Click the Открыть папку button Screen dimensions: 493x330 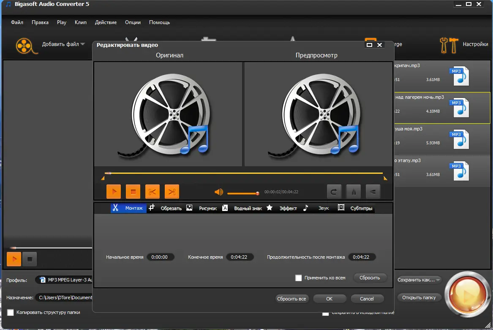[x=419, y=298]
